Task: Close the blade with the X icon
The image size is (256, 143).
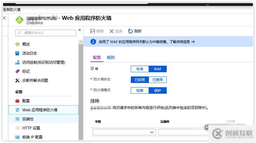Action: pyautogui.click(x=5, y=18)
